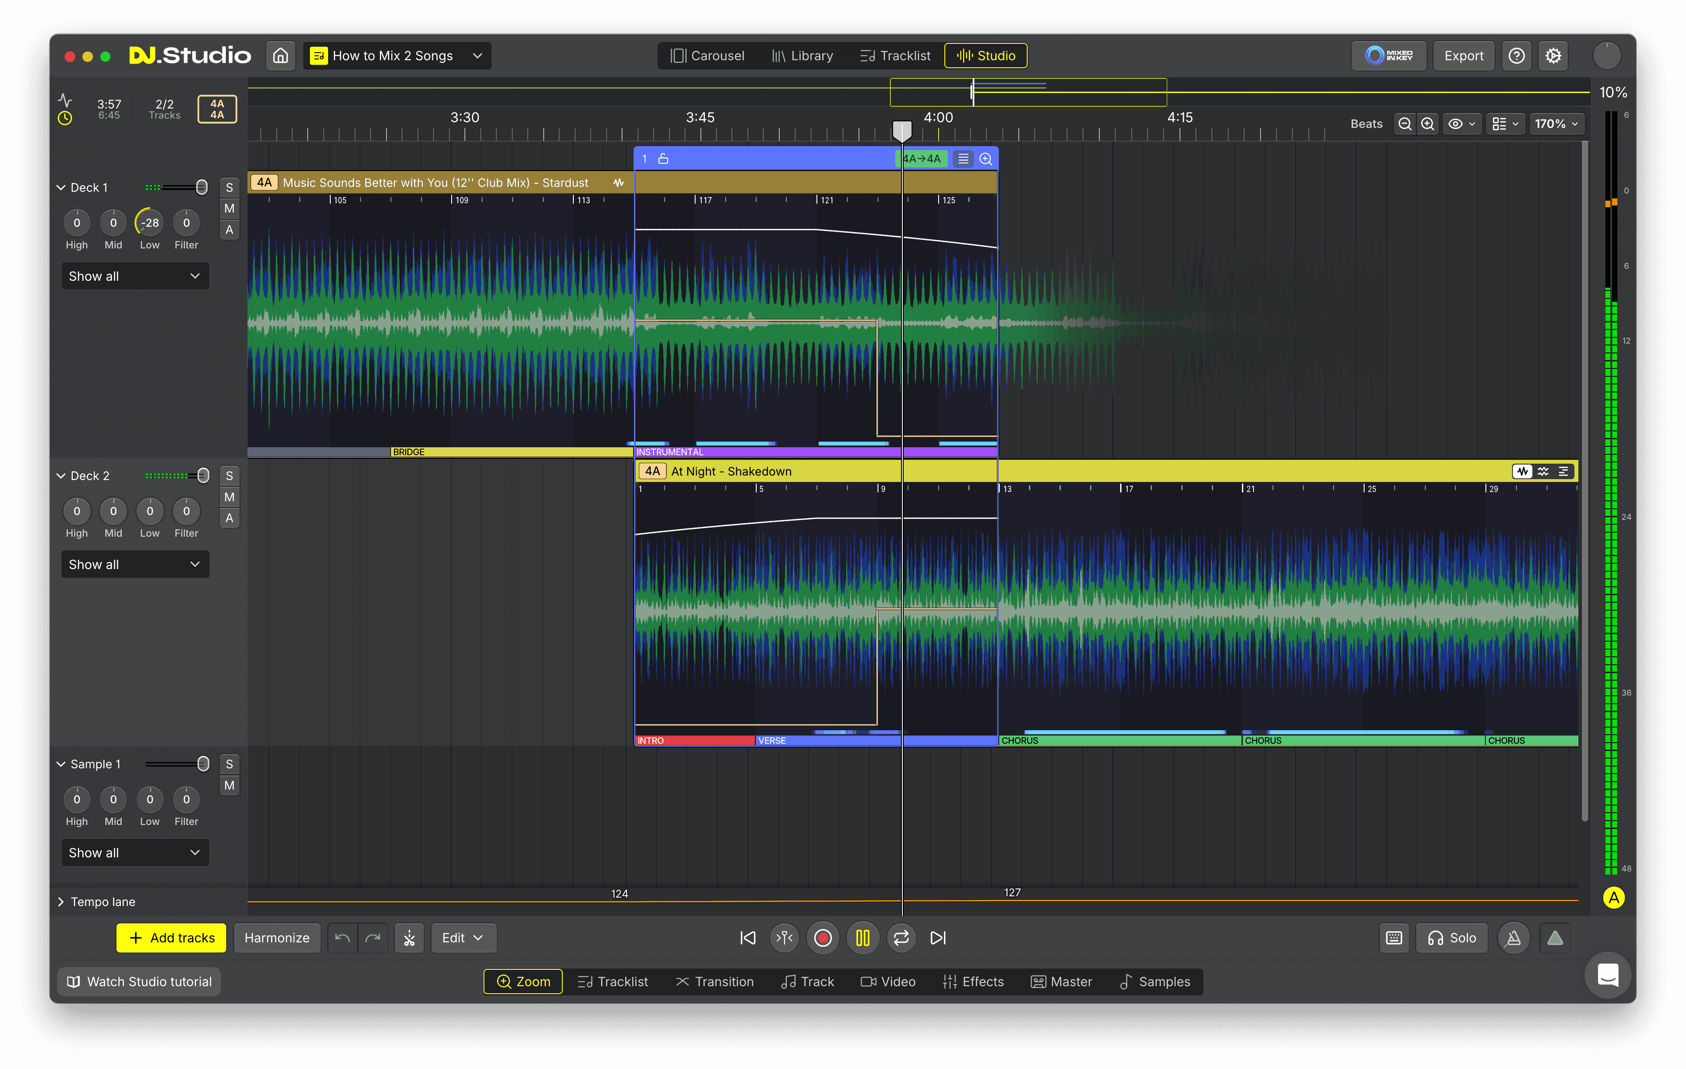Click the transition lock icon
1686x1069 pixels.
click(x=663, y=159)
